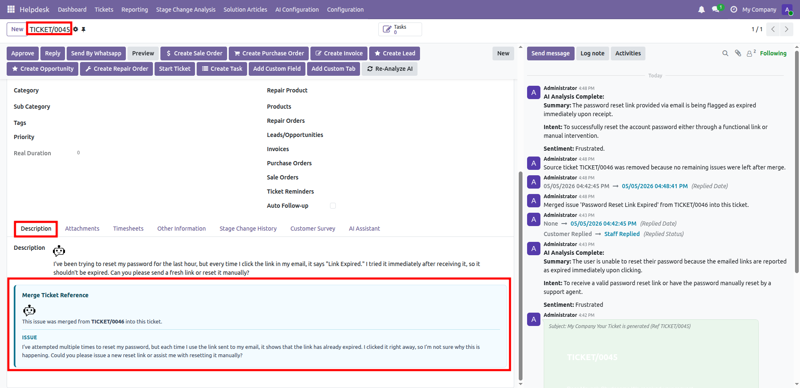
Task: Search the chatter messages with the magnifier icon
Action: tap(725, 53)
